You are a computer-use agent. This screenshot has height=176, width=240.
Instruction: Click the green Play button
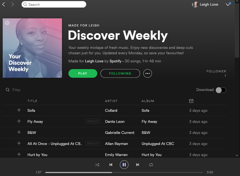pos(83,73)
